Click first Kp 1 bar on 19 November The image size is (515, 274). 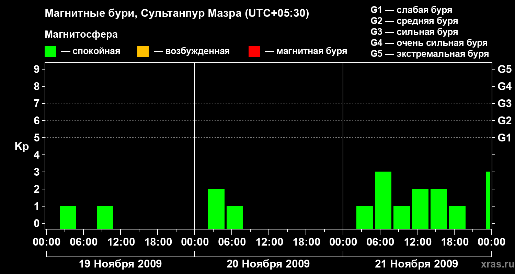point(68,217)
